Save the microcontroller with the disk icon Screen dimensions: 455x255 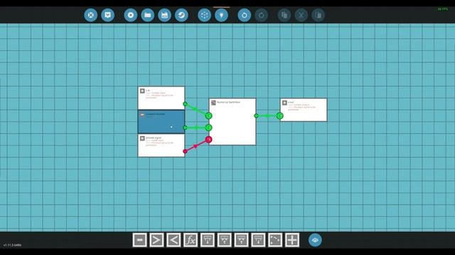(x=164, y=15)
